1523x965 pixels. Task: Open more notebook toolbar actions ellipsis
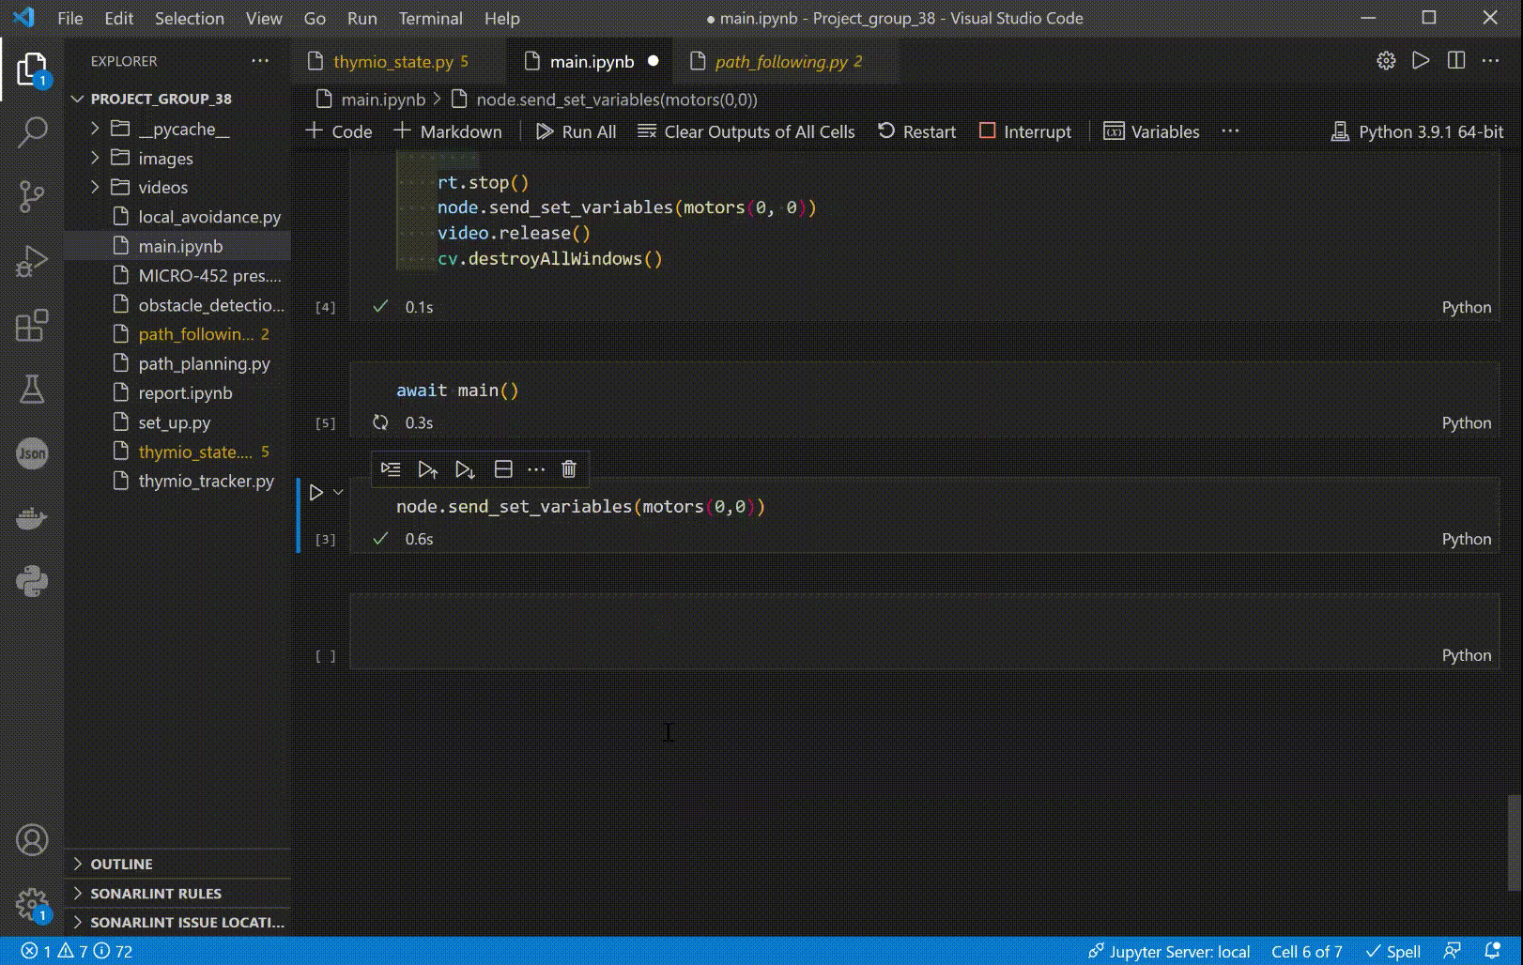tap(1230, 131)
